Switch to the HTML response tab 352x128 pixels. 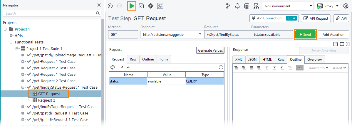point(267,59)
